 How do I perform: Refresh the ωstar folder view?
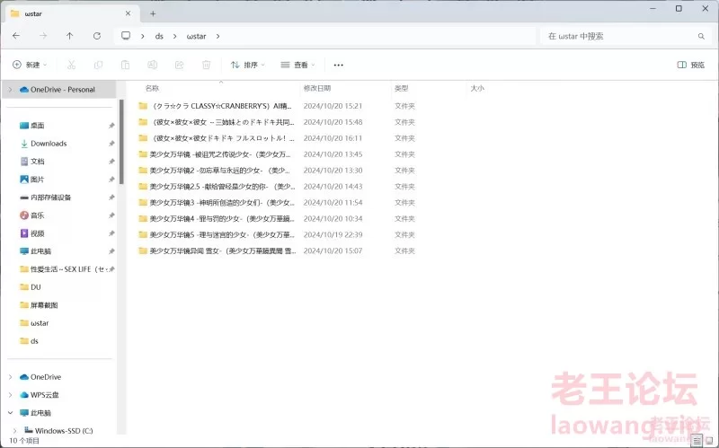click(x=97, y=36)
